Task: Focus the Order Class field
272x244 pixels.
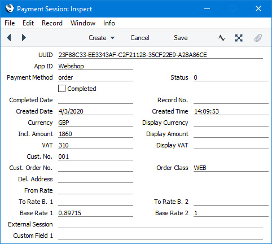Action: point(231,168)
